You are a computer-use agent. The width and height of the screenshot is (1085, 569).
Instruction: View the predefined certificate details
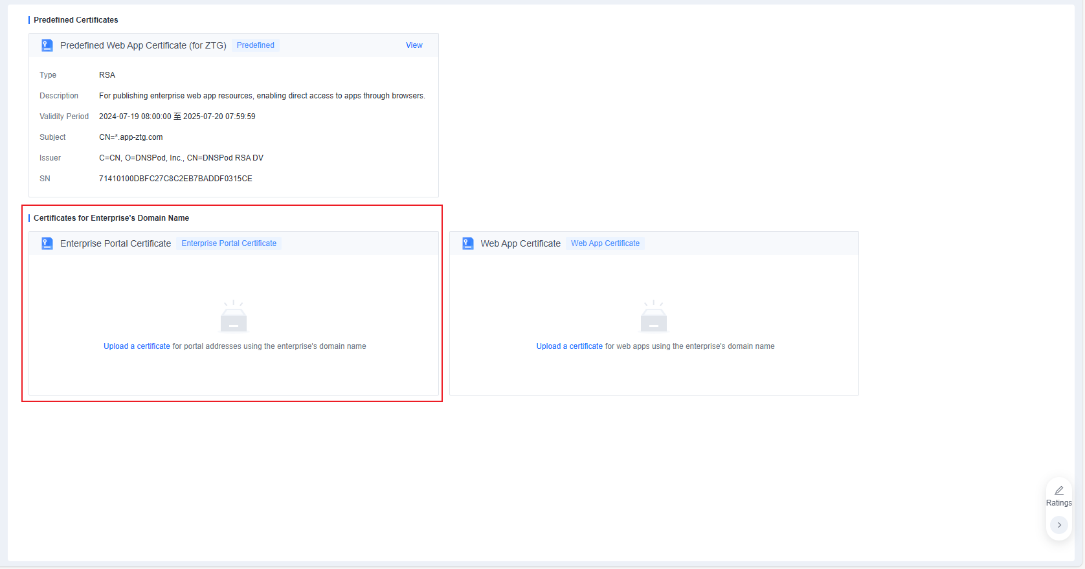point(414,45)
